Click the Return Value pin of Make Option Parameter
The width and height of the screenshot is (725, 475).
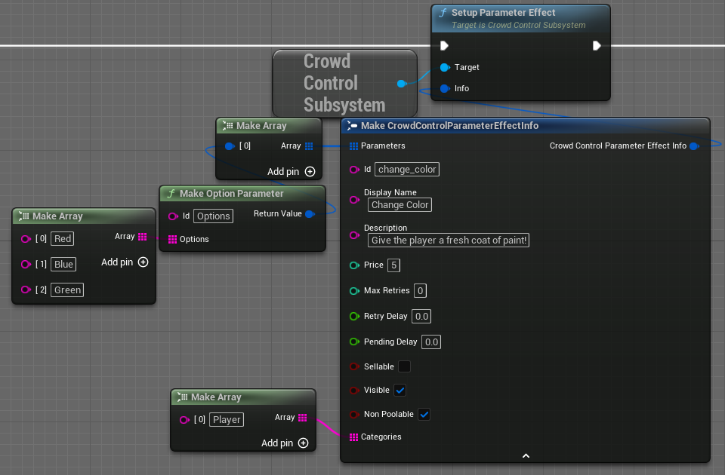coord(309,214)
